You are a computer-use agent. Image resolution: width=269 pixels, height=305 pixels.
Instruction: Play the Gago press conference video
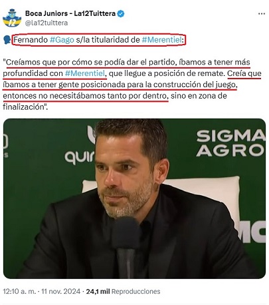tap(134, 198)
